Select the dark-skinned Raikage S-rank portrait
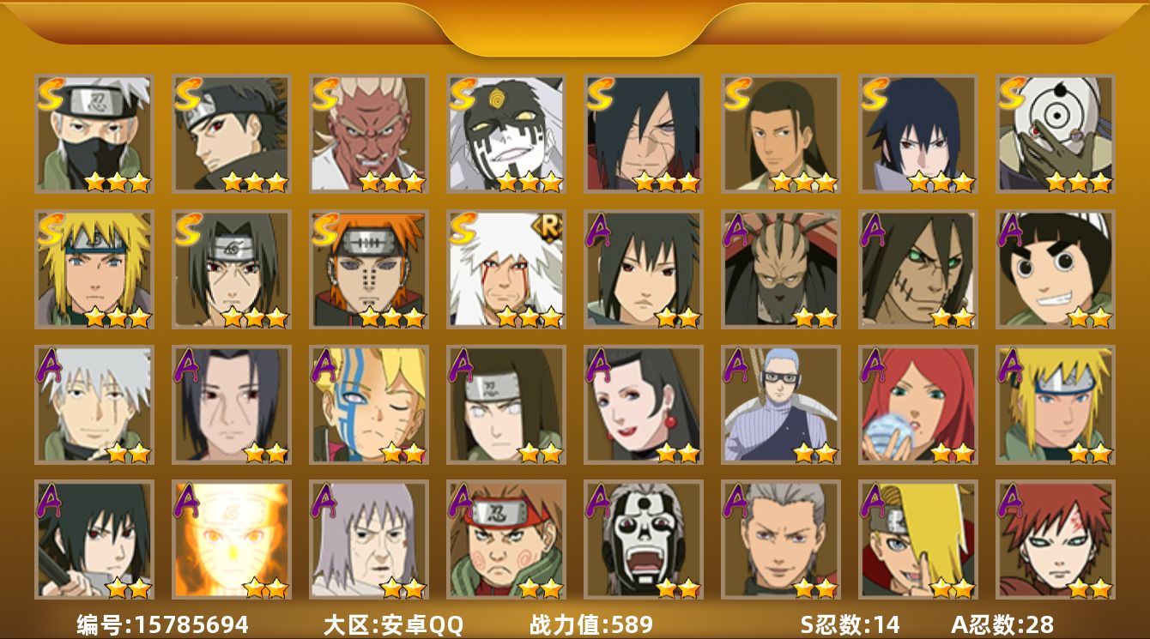Screen dimensions: 1150x639 point(369,133)
